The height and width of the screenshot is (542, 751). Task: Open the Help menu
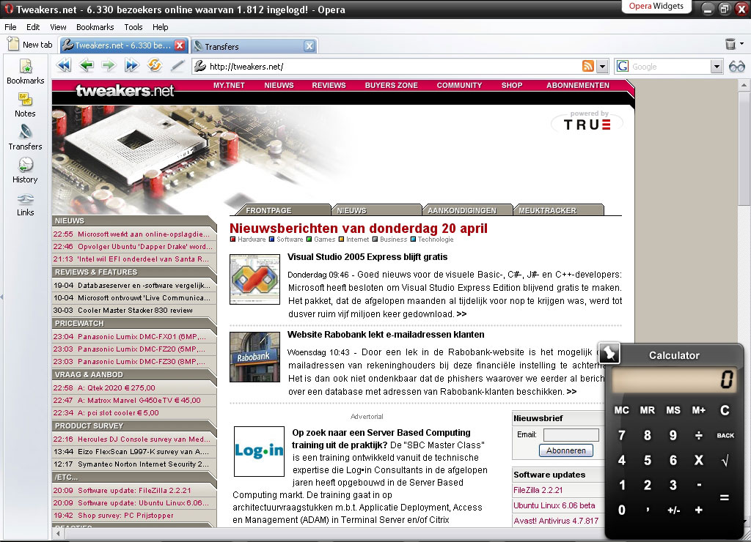[x=161, y=27]
